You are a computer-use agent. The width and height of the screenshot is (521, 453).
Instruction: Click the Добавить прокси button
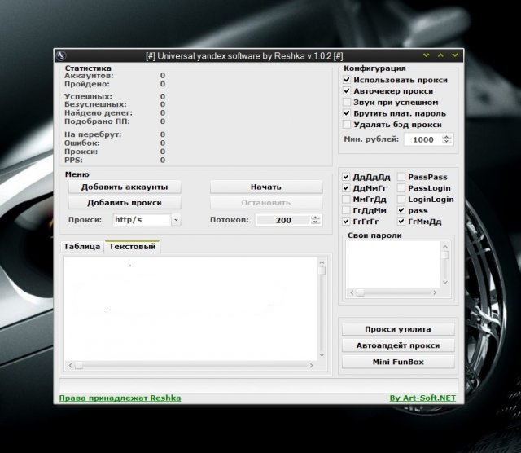click(x=125, y=203)
